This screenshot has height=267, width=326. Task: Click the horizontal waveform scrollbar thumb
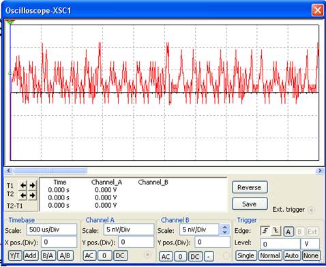(50, 170)
